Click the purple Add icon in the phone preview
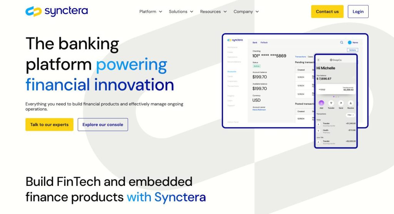The image size is (394, 214). tap(321, 103)
